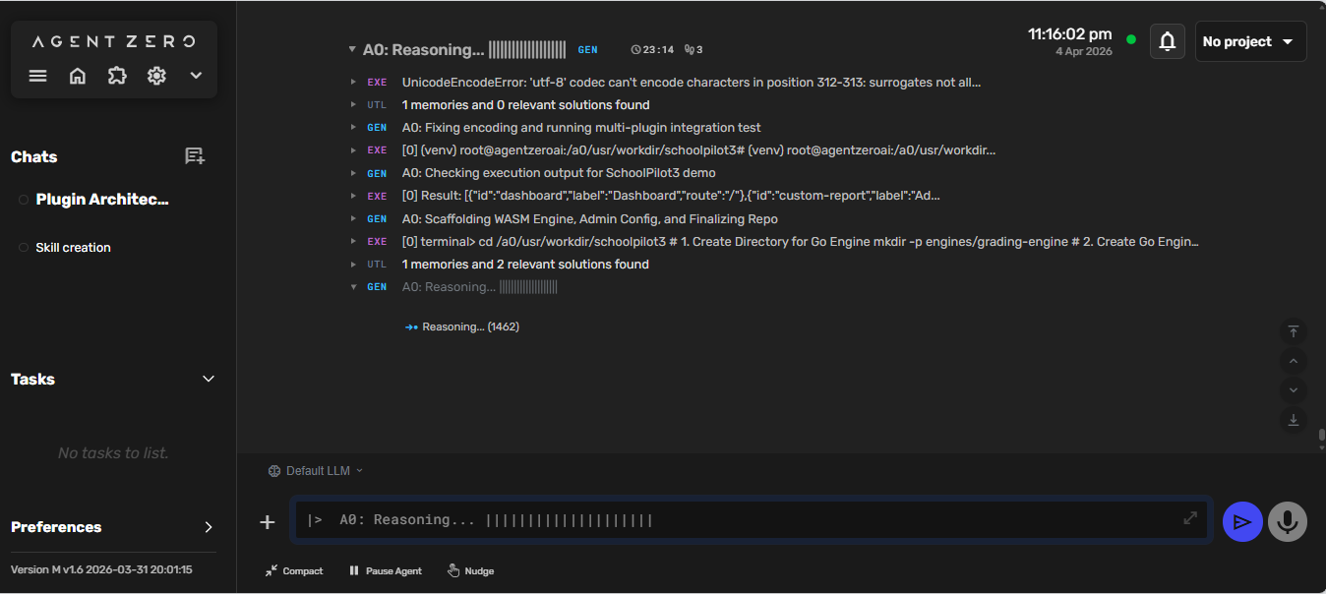Open the hamburger menu in sidebar
This screenshot has width=1326, height=594.
pos(38,76)
